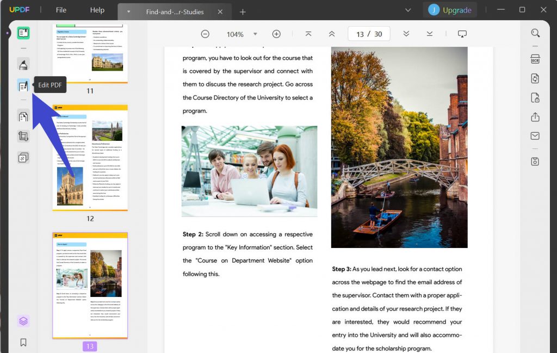Open the Convert PDF tool

pos(535,78)
